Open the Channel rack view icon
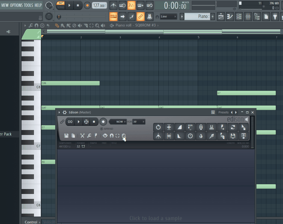 239,17
